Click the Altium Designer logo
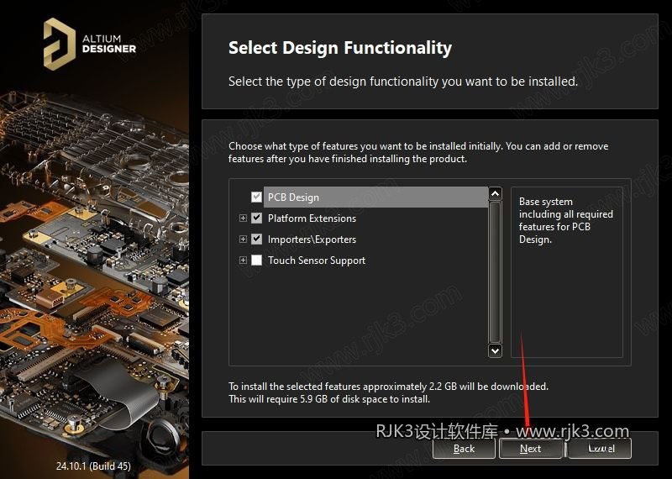The image size is (672, 479). [90, 44]
